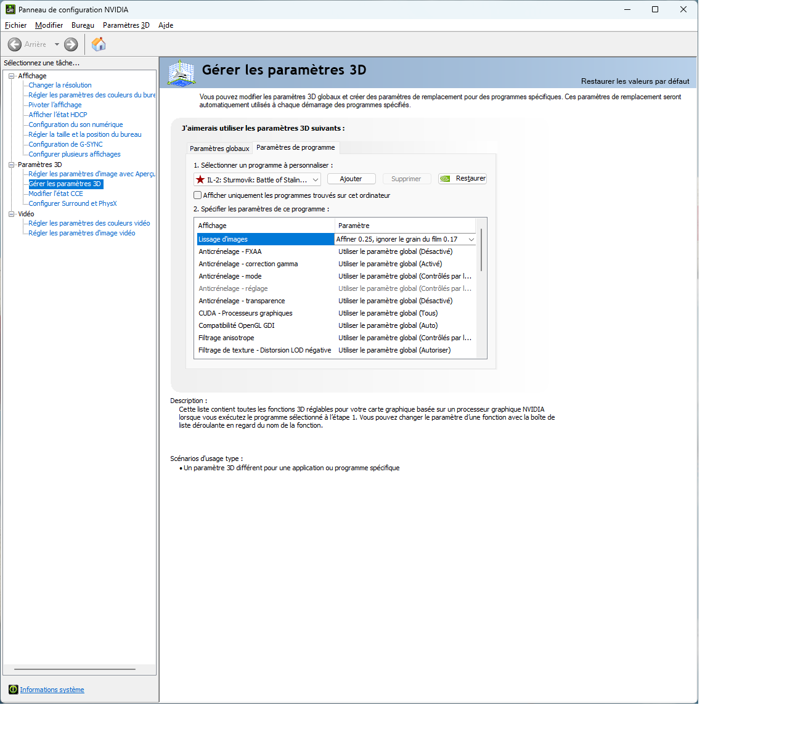The width and height of the screenshot is (795, 734).
Task: Select 'Régler les paramètres d'image avec Aperçu'
Action: (x=92, y=174)
